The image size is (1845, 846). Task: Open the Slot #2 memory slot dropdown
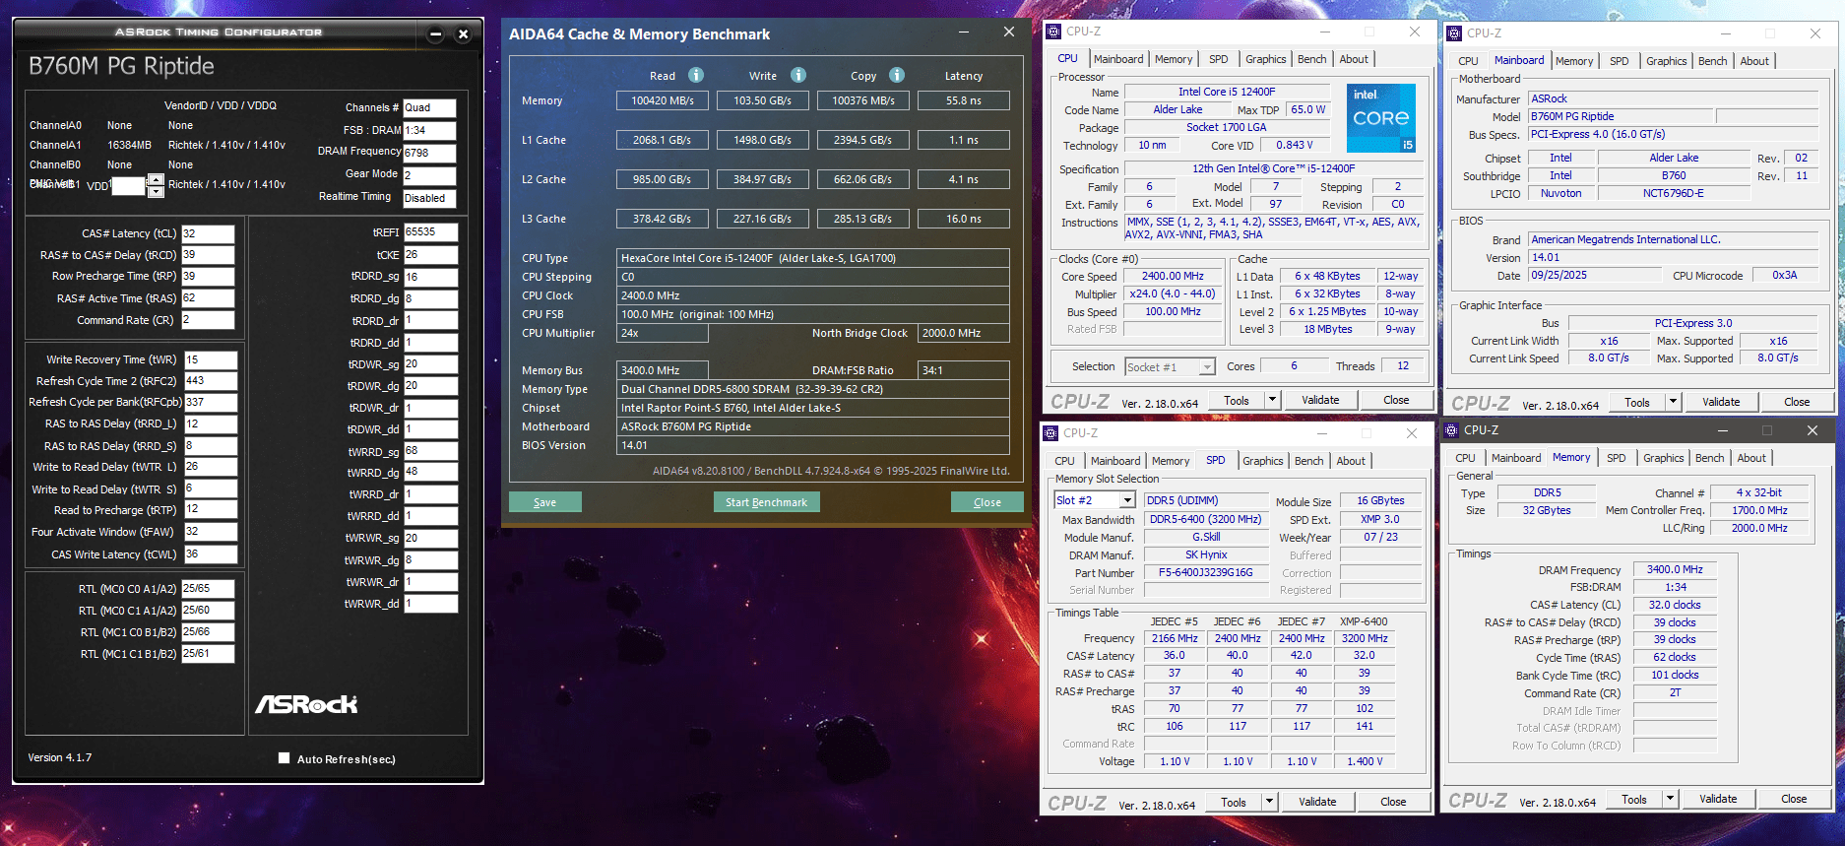(1127, 500)
